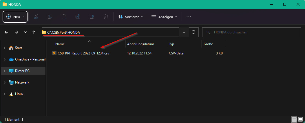Screen dimensions: 305x123
Task: Expand the Dieser PC tree node
Action: (4, 71)
